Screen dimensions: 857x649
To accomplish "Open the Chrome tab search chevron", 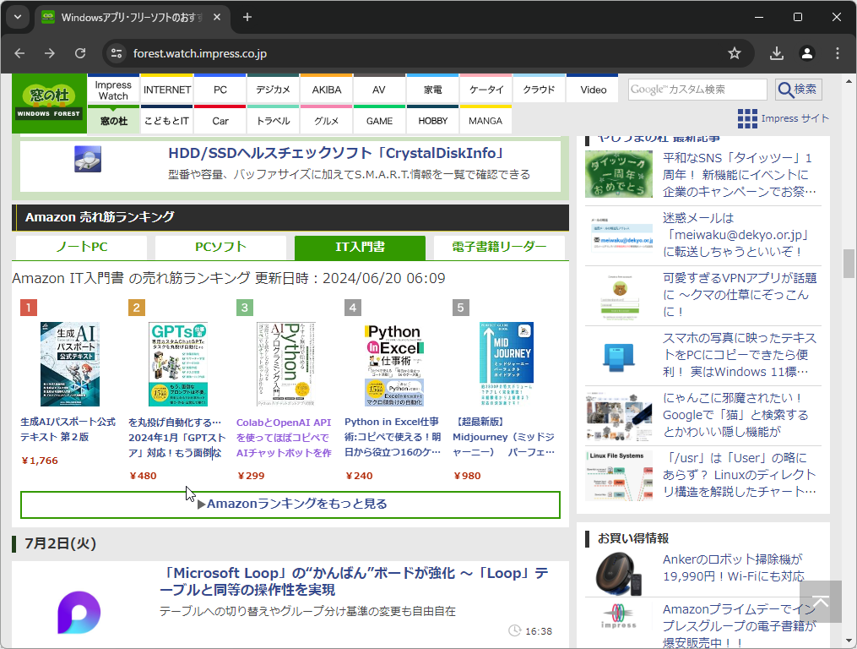I will [x=17, y=17].
